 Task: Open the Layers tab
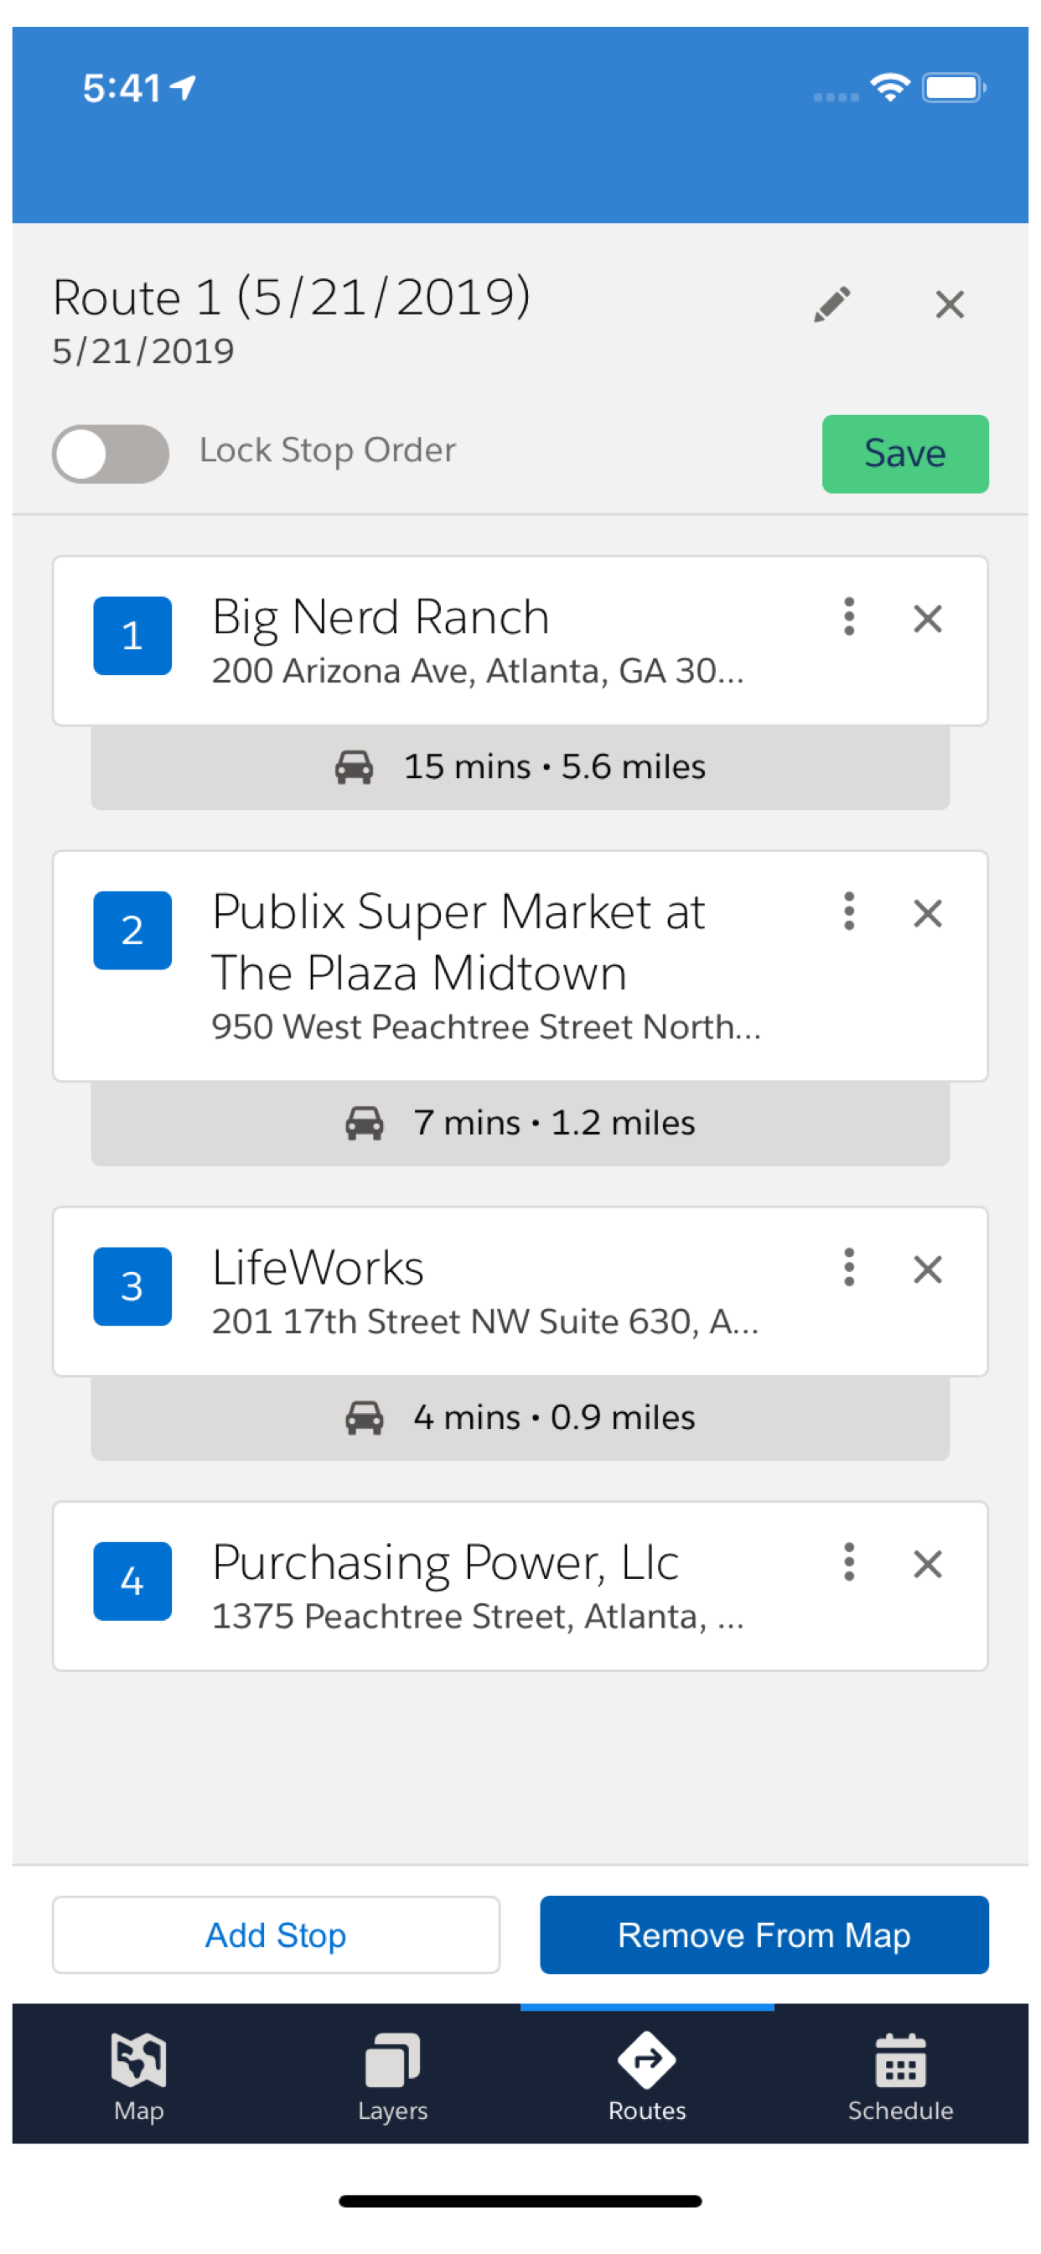tap(392, 2075)
